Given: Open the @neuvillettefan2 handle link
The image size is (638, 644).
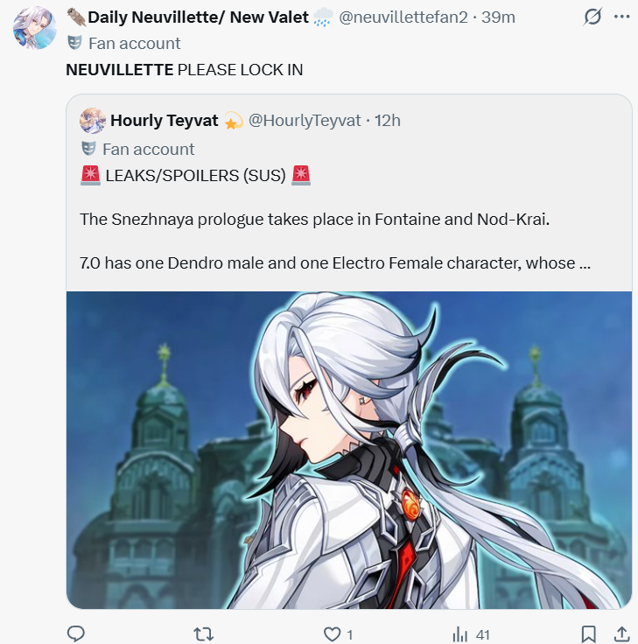Looking at the screenshot, I should pyautogui.click(x=403, y=17).
